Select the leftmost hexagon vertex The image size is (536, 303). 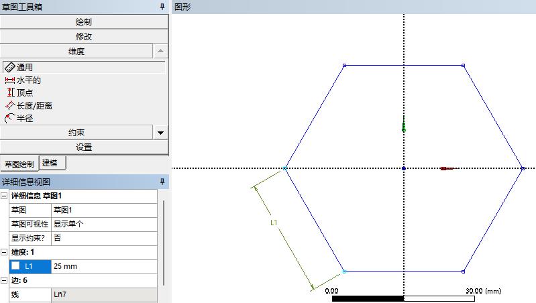click(x=284, y=168)
